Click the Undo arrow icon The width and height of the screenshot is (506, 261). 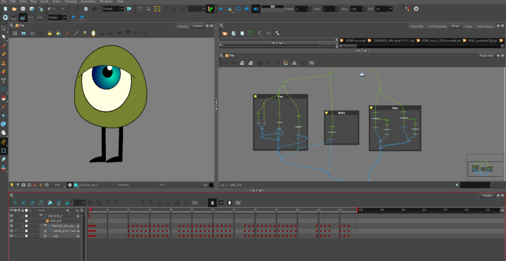[x=50, y=9]
